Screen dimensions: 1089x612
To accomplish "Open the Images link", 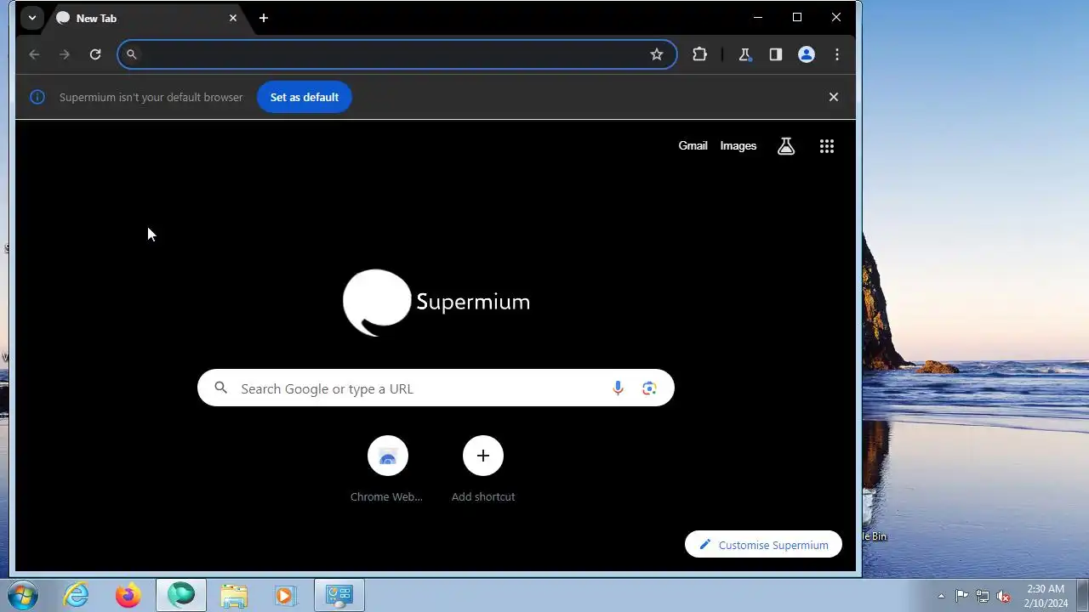I will [738, 146].
